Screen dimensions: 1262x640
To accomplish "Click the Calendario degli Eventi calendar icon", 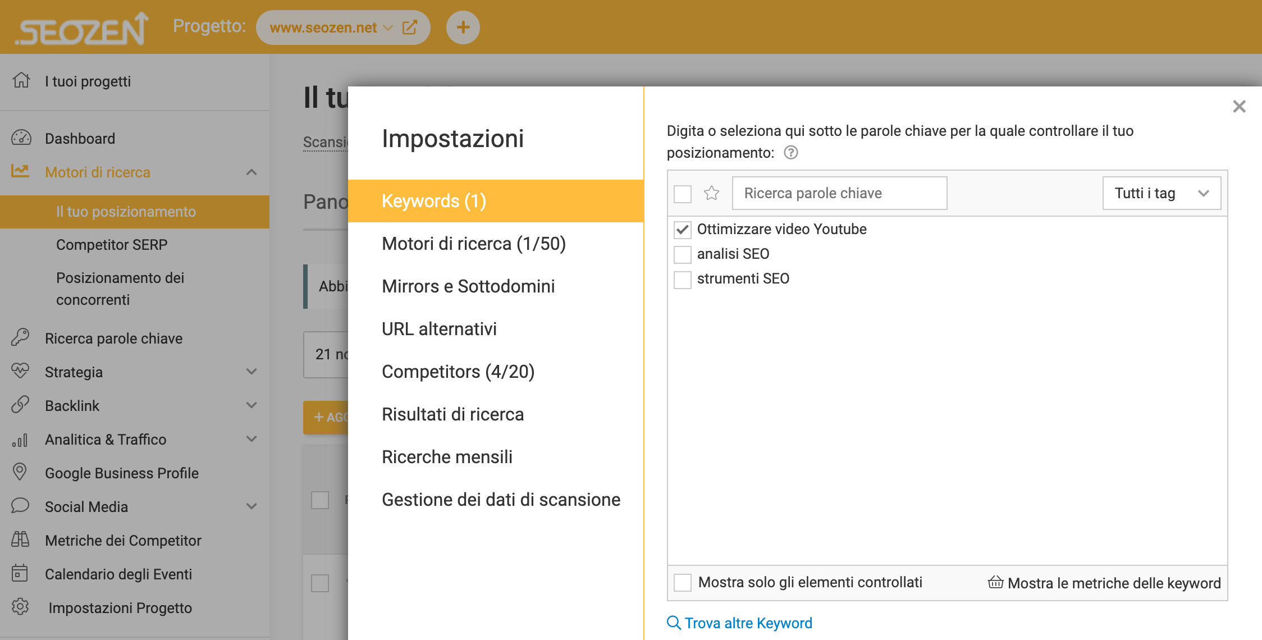I will click(20, 573).
